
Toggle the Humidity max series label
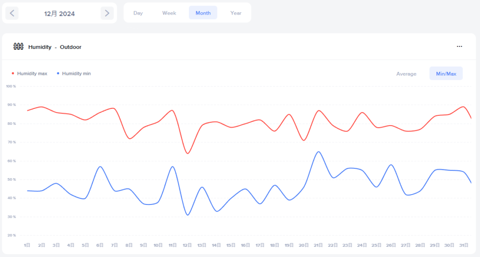click(x=32, y=74)
